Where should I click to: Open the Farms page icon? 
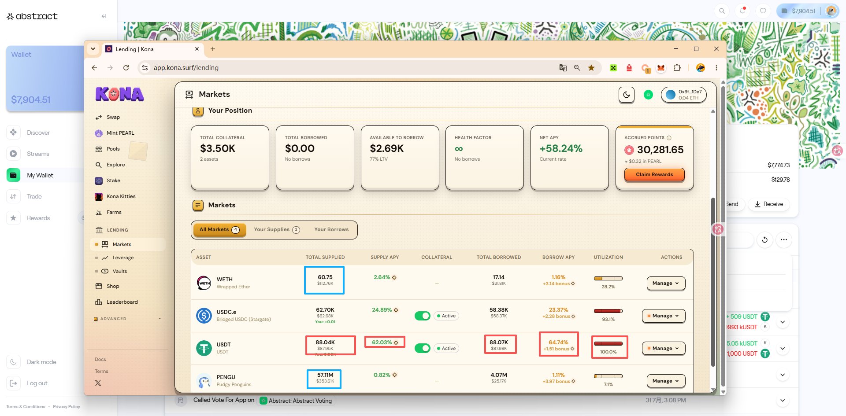(x=99, y=213)
